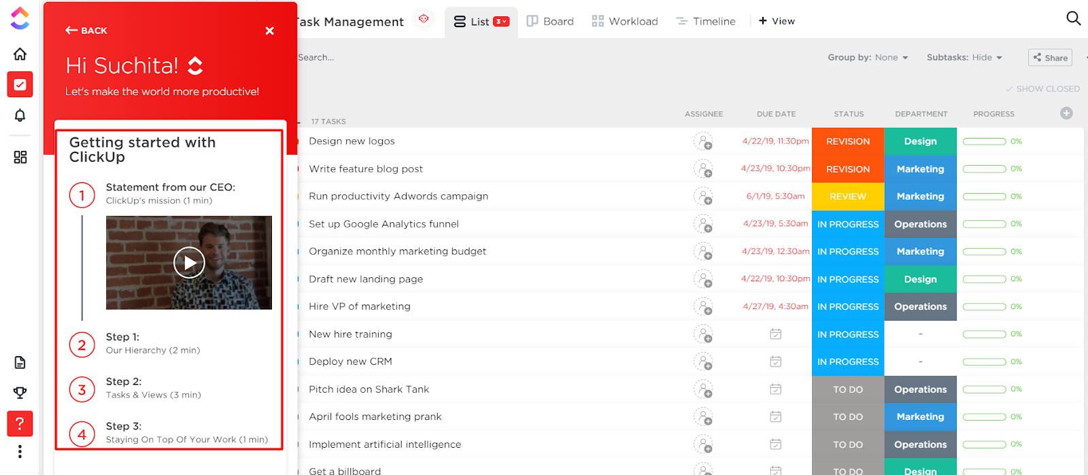This screenshot has height=475, width=1088.
Task: Open the Subtasks Hide dropdown
Action: [x=964, y=58]
